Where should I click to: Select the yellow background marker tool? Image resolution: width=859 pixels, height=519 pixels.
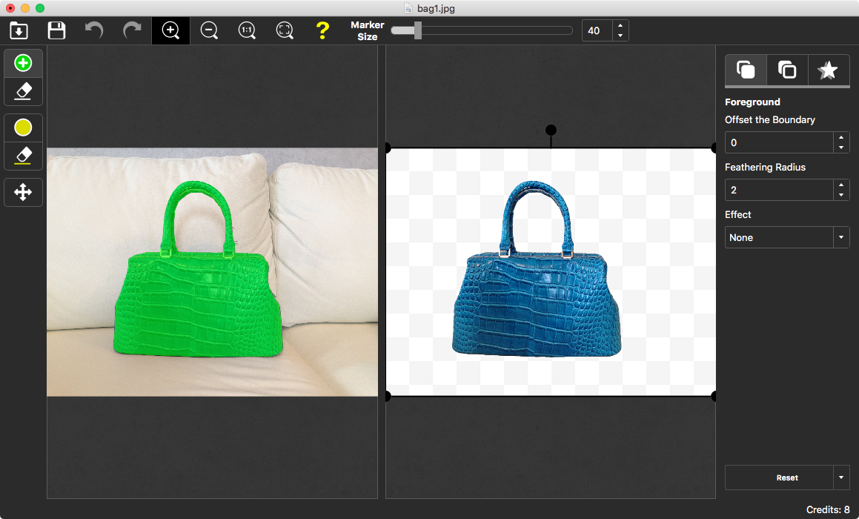point(23,128)
